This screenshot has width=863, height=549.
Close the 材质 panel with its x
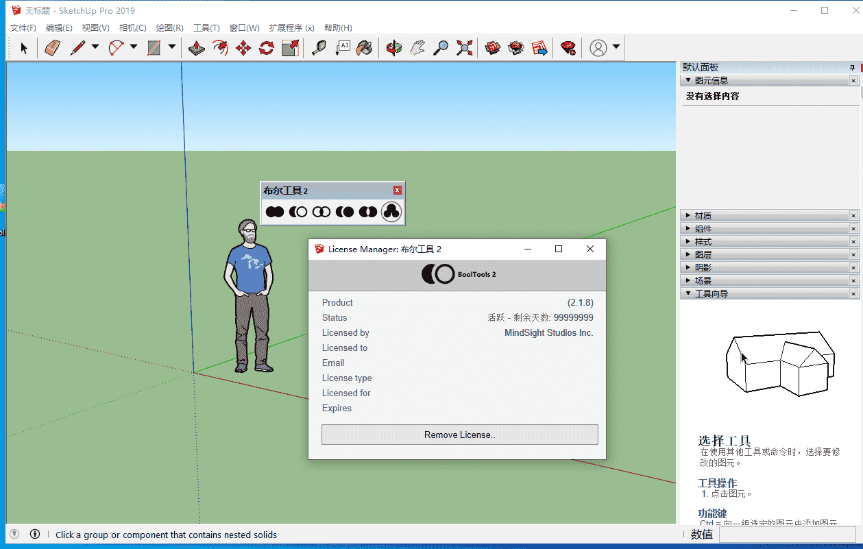pyautogui.click(x=853, y=215)
